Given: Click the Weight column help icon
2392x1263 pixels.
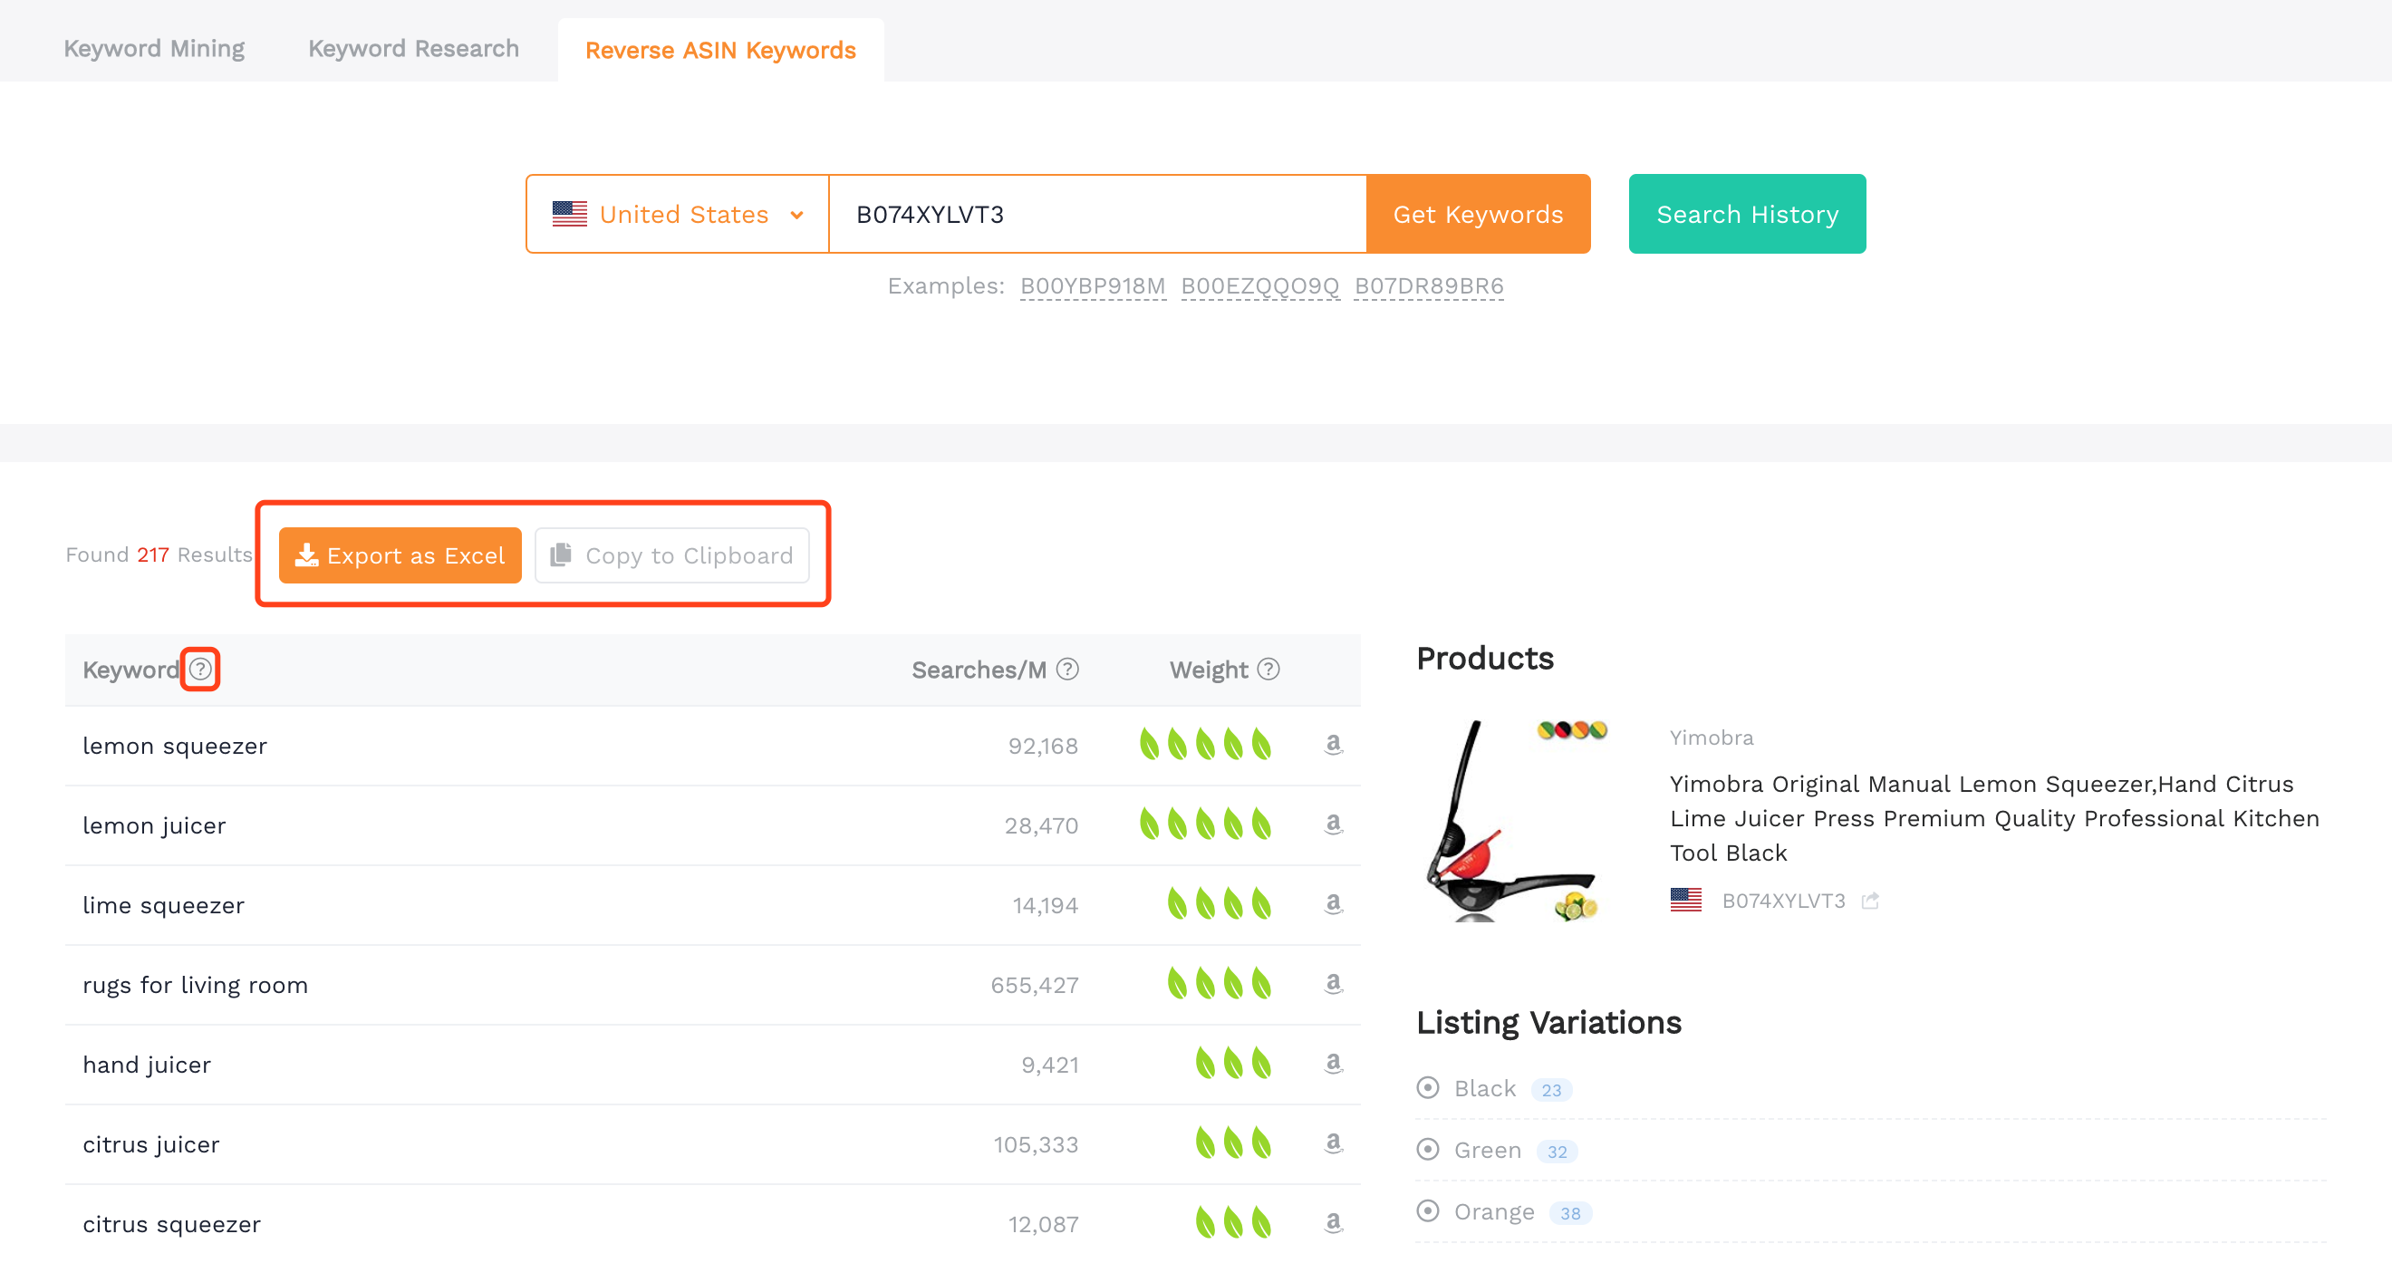Looking at the screenshot, I should pyautogui.click(x=1268, y=669).
